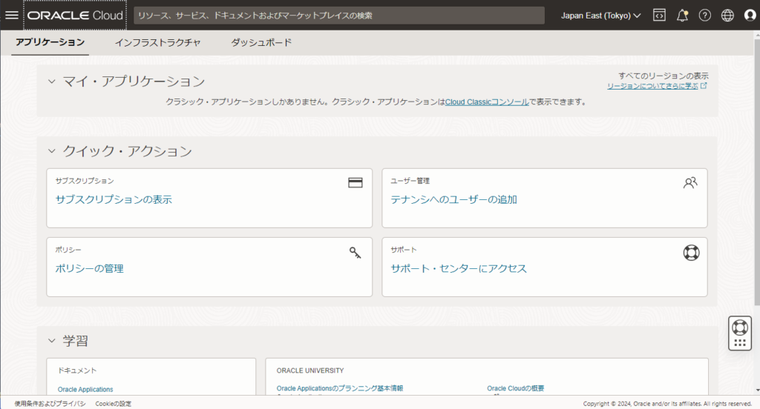
Task: Open Cloud Shell developer tools icon
Action: 659,16
